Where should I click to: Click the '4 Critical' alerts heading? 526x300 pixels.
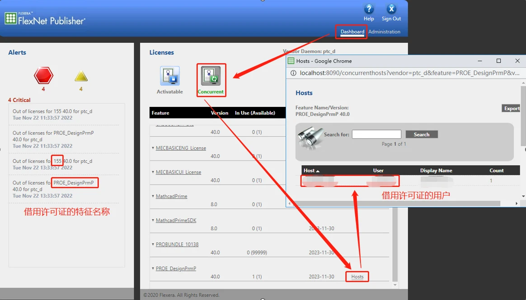click(x=19, y=100)
